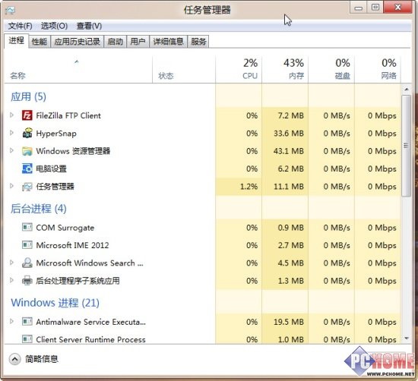Image resolution: width=418 pixels, height=381 pixels.
Task: Expand the HyperSnap row
Action: (11, 133)
